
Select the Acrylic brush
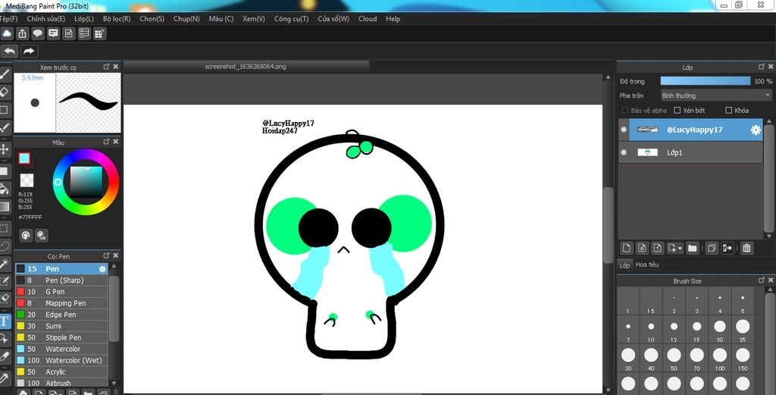point(62,371)
